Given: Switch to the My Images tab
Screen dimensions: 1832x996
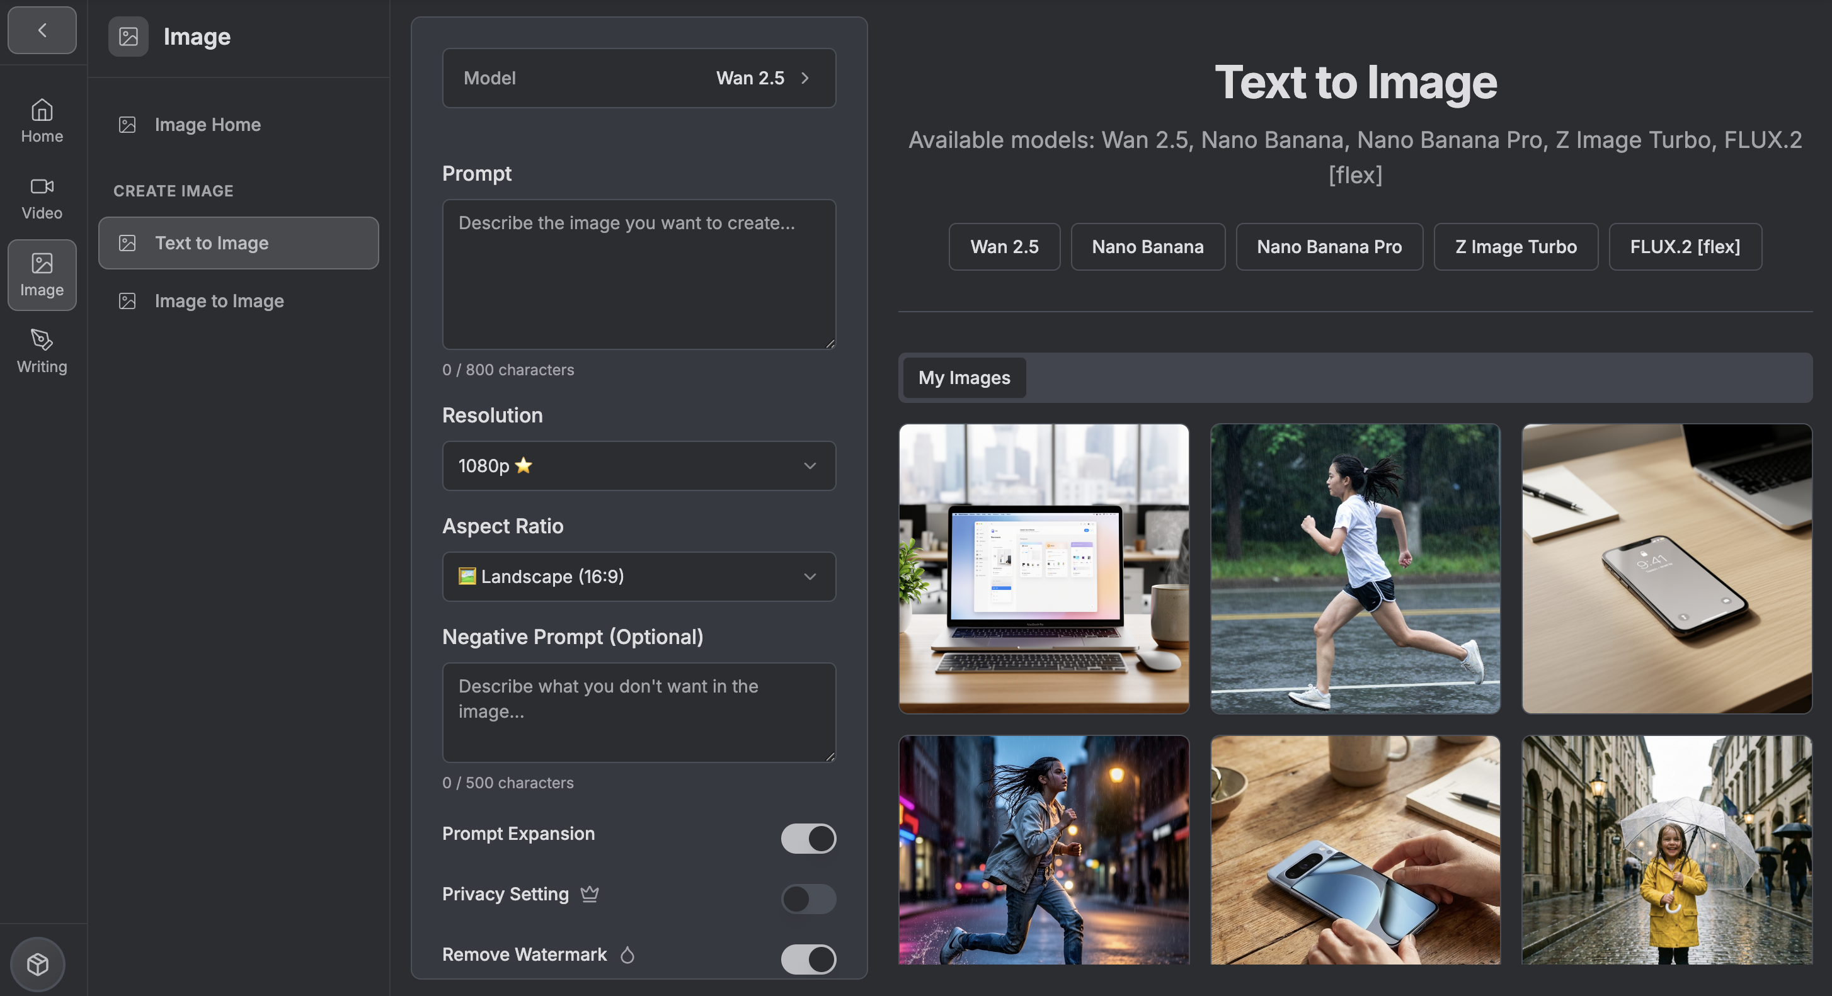Looking at the screenshot, I should [963, 378].
